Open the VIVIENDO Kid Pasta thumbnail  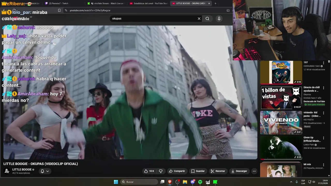click(x=281, y=123)
